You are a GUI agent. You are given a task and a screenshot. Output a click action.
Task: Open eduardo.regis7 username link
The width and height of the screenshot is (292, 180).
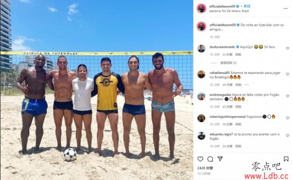pyautogui.click(x=221, y=134)
